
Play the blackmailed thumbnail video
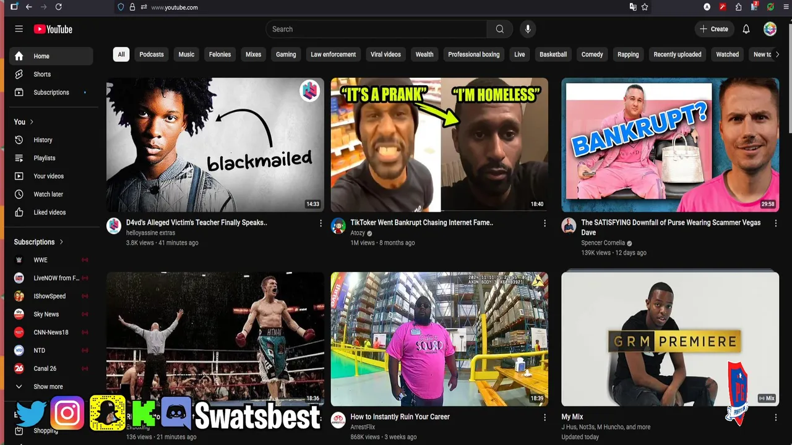[215, 145]
